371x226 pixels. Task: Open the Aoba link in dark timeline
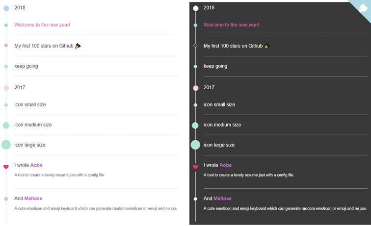pyautogui.click(x=225, y=165)
